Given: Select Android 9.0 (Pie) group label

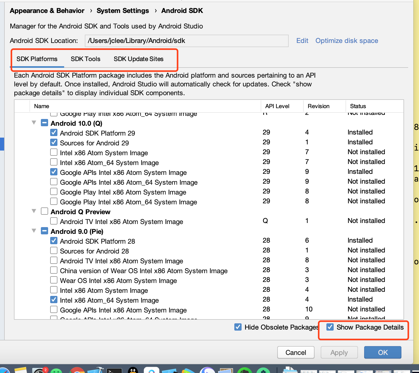Looking at the screenshot, I should [77, 232].
